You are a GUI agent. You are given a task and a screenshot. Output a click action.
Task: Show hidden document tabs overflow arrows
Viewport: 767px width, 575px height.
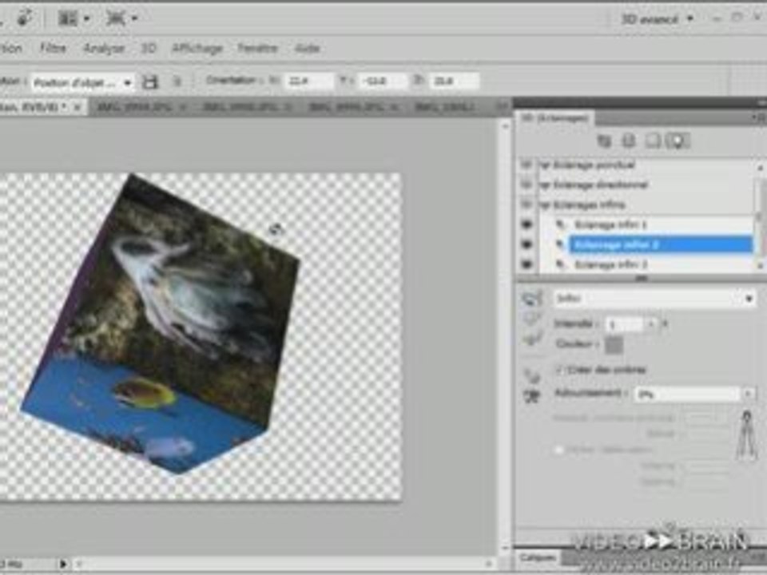[x=502, y=106]
